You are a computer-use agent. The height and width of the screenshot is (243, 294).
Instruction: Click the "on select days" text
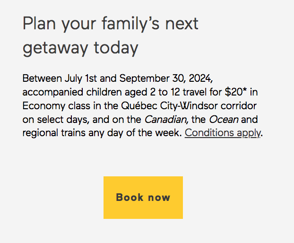55,120
